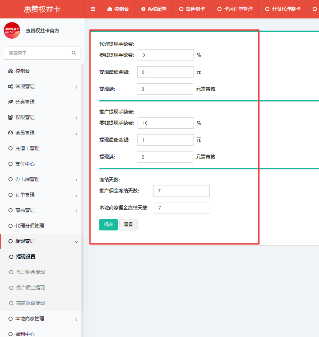Image resolution: width=319 pixels, height=337 pixels.
Task: Click the gear icon for 系统配置
Action: click(143, 9)
